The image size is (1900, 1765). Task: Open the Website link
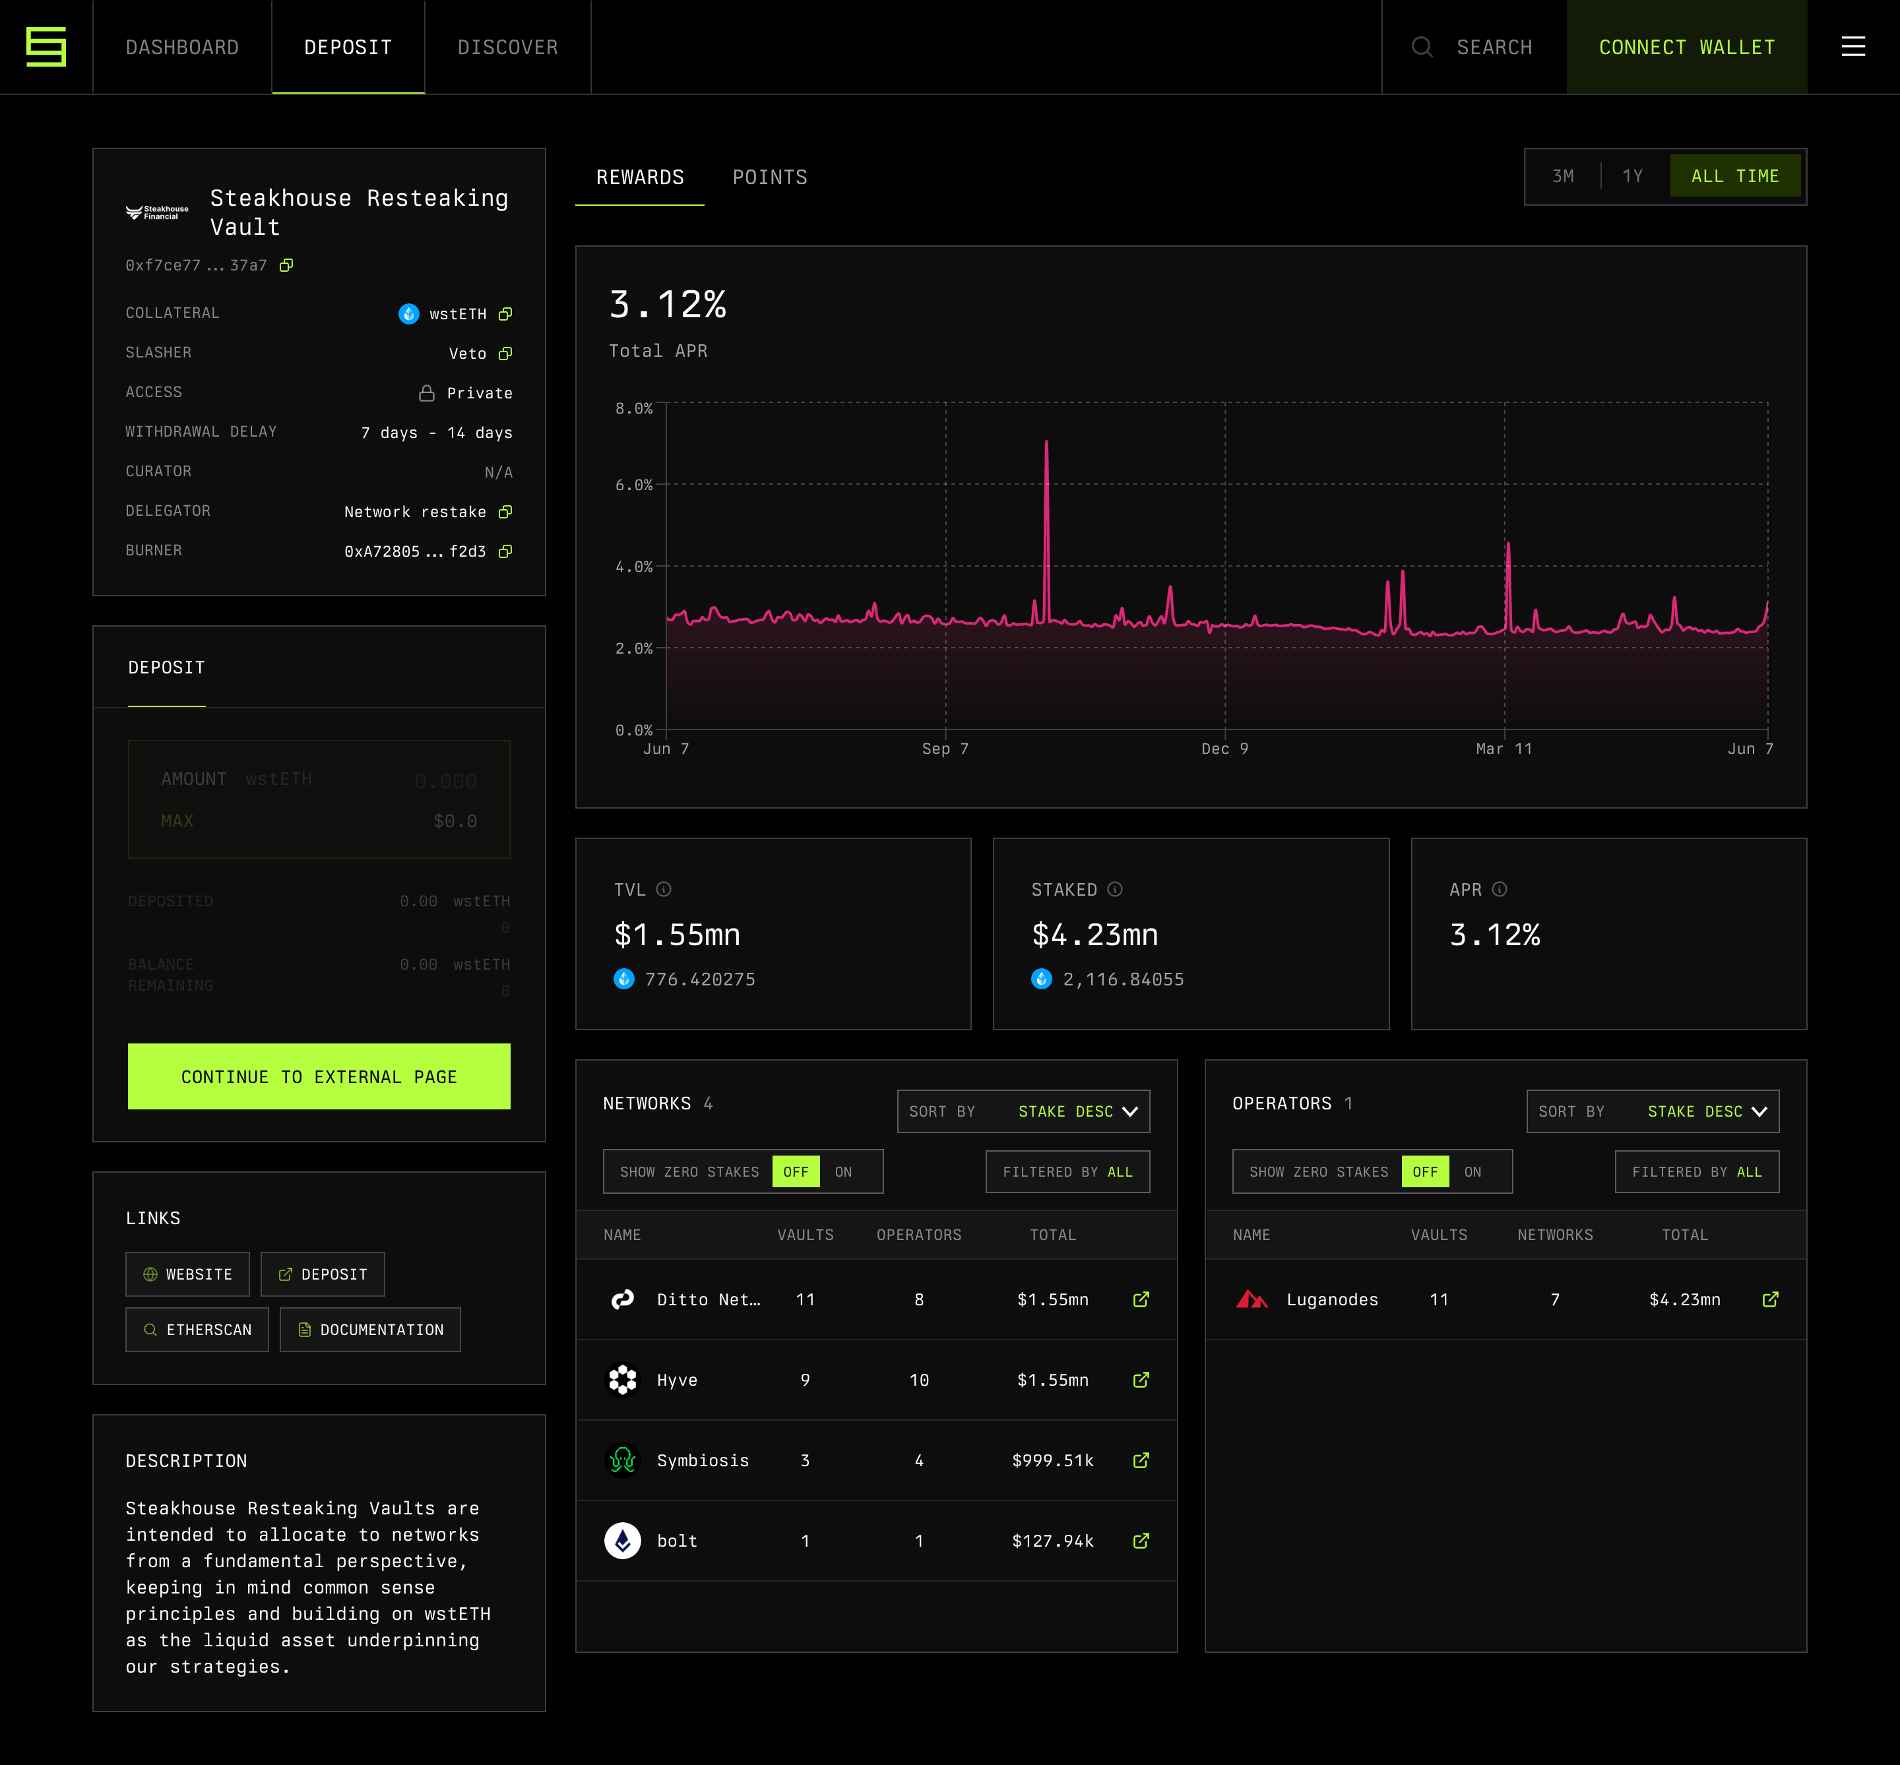187,1274
